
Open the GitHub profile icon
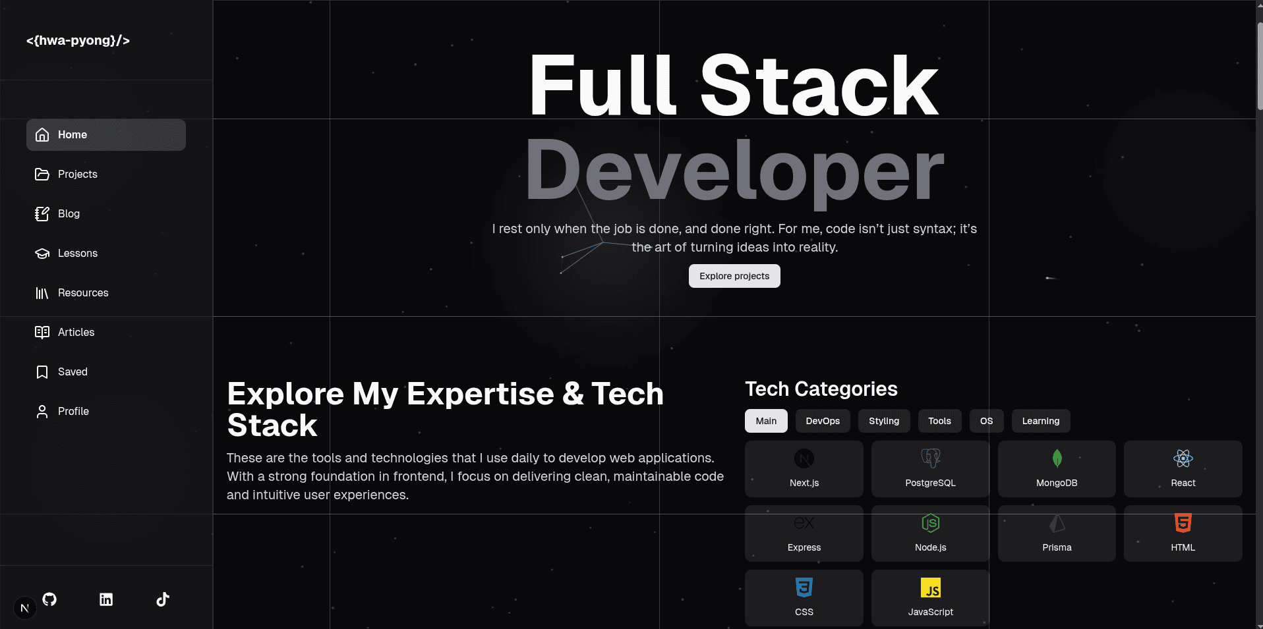49,599
